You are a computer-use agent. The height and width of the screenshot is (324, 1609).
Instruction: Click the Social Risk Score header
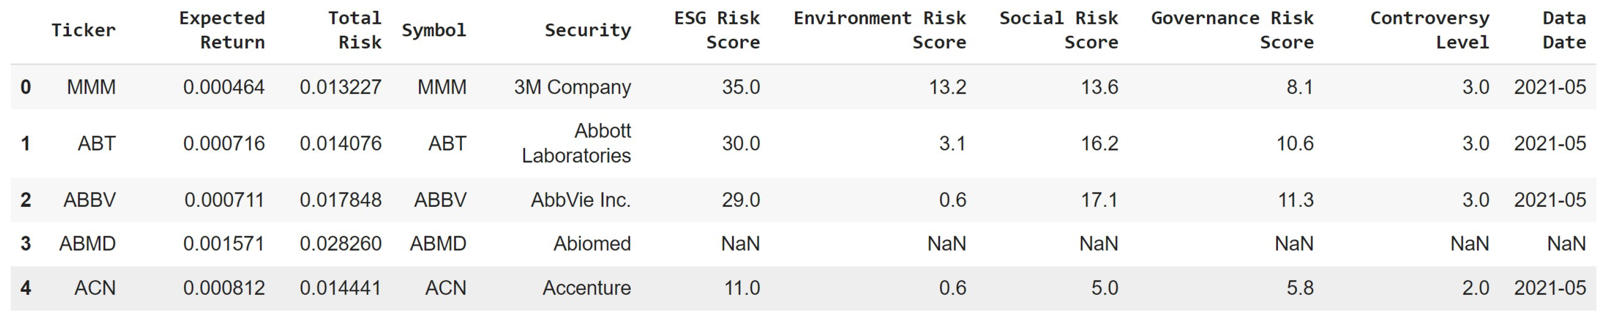coord(1058,30)
